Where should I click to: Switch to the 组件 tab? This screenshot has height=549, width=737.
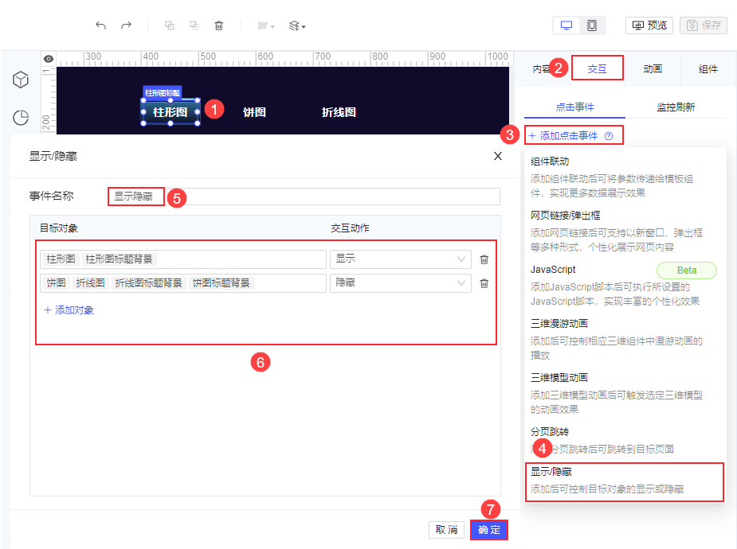coord(708,69)
